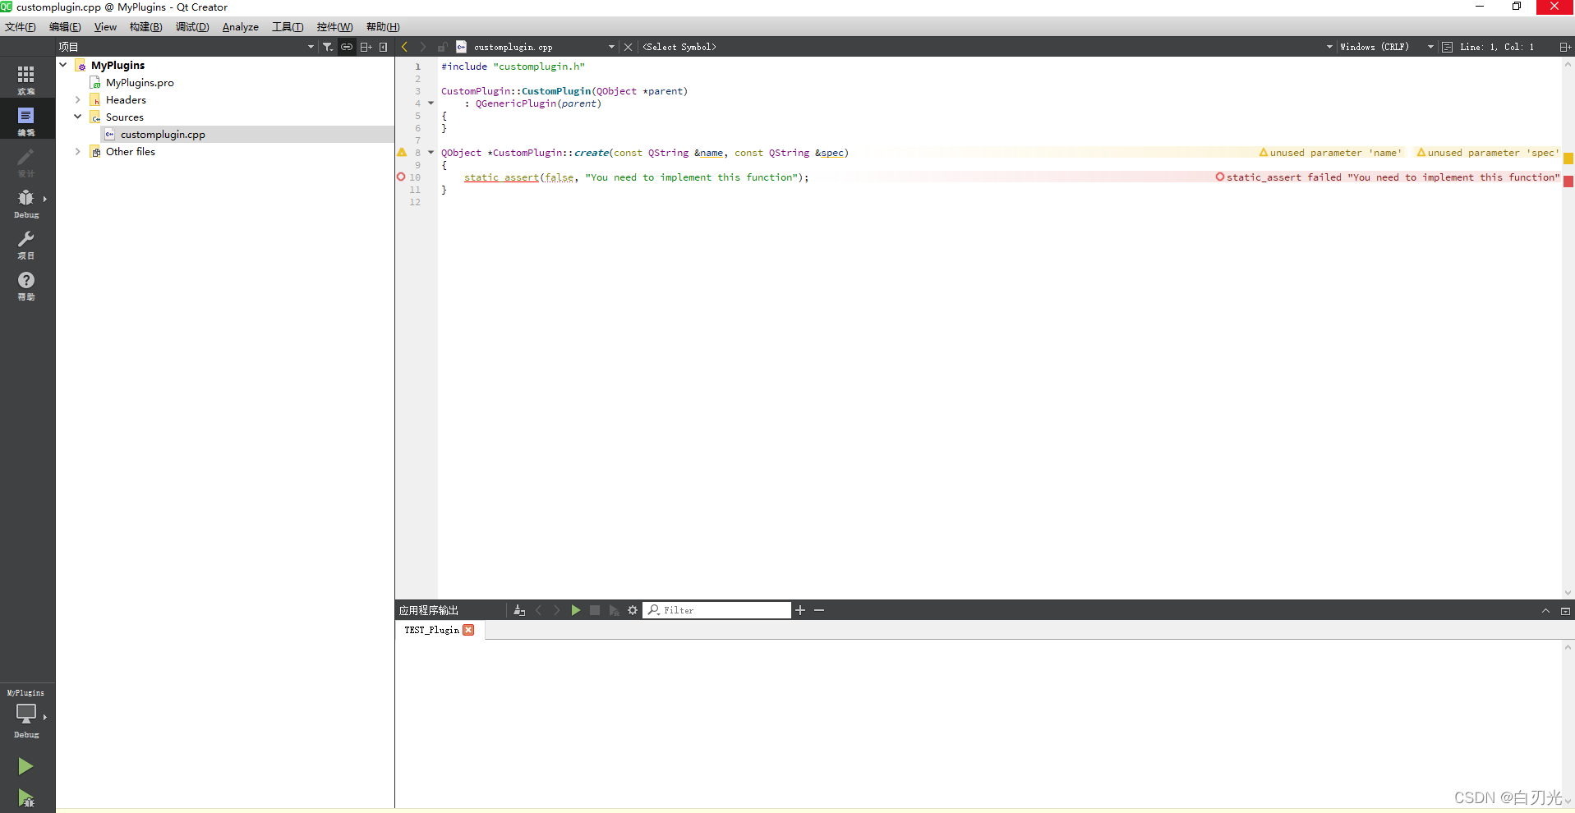Screen dimensions: 1575x813
Task: Open the 帮助(H) menu
Action: pos(383,27)
